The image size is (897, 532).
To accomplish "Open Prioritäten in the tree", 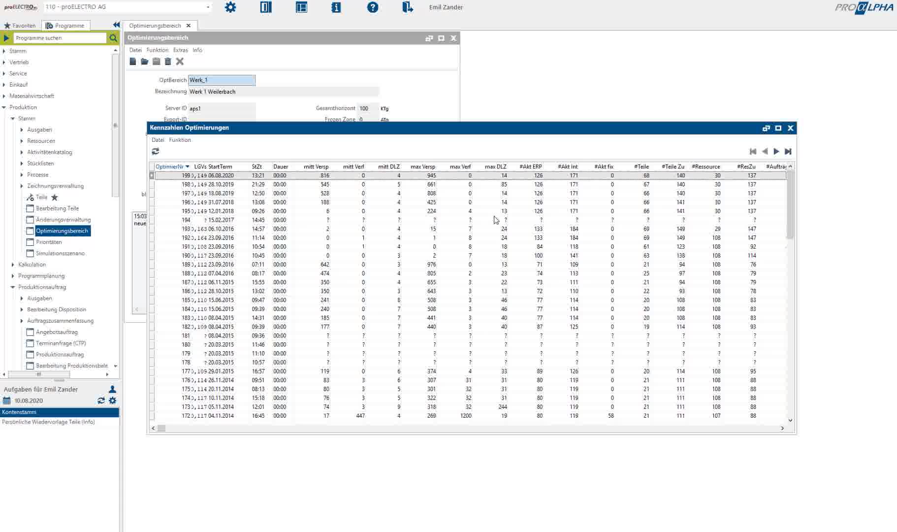I will pyautogui.click(x=49, y=242).
